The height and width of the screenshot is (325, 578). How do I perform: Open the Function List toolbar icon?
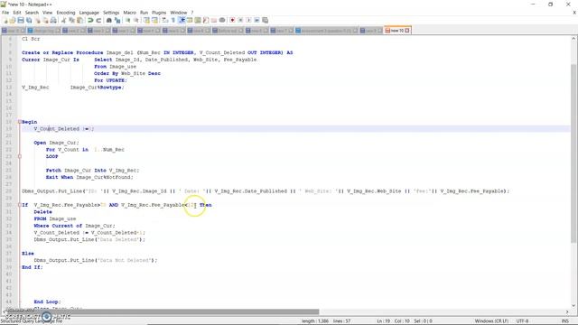(206, 20)
